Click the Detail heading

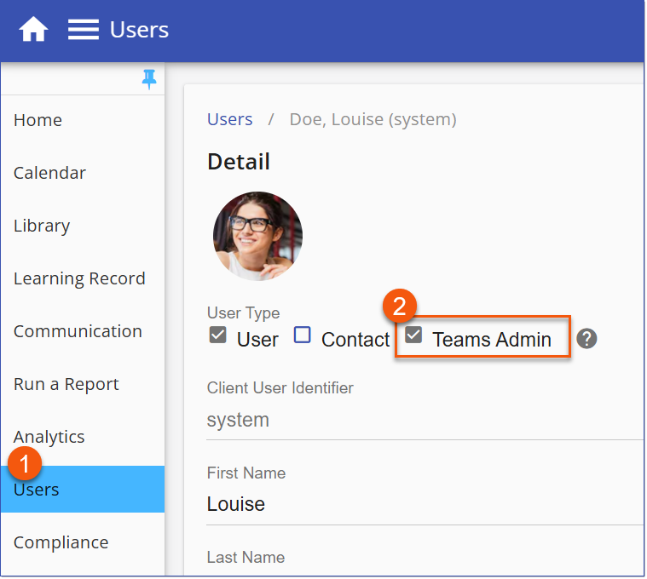tap(239, 162)
